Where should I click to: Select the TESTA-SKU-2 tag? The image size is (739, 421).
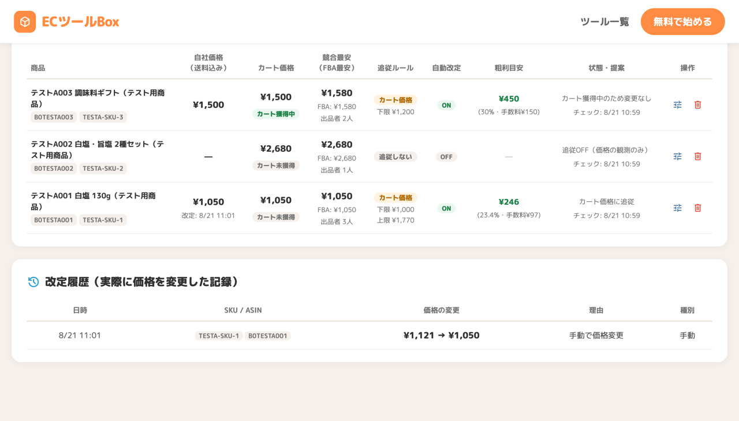point(103,168)
